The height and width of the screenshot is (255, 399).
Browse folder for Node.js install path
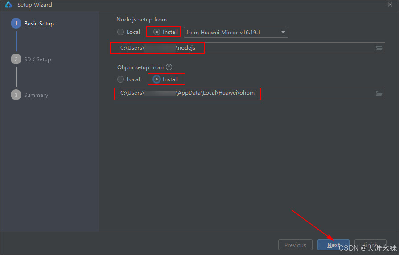[379, 48]
